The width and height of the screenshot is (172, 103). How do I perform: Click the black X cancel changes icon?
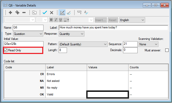coord(52,13)
